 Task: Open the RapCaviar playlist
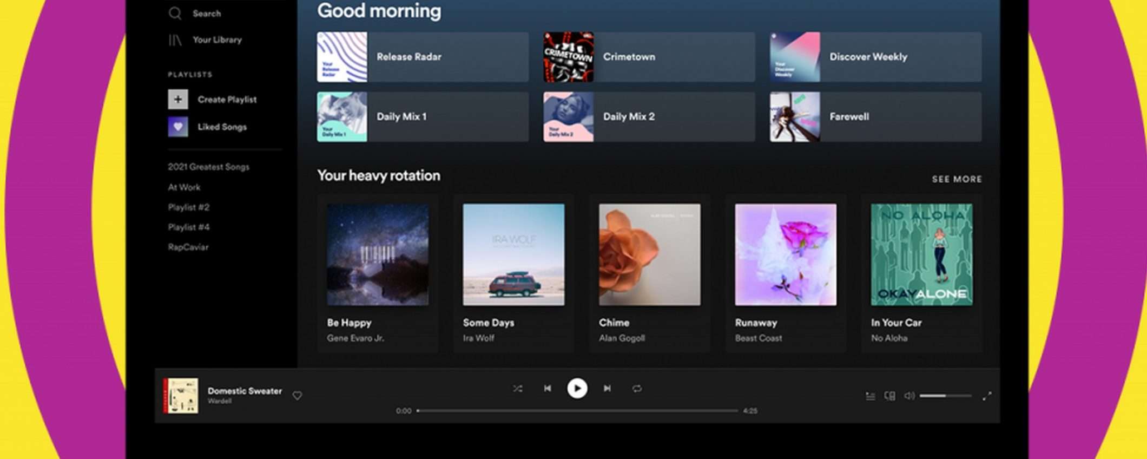click(x=188, y=247)
